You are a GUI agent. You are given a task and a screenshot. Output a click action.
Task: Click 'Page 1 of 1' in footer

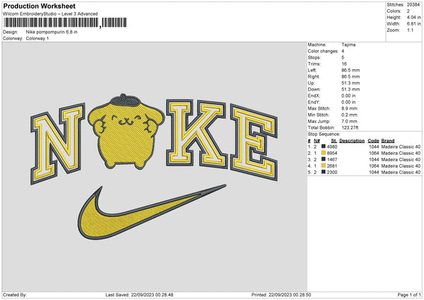[409, 294]
